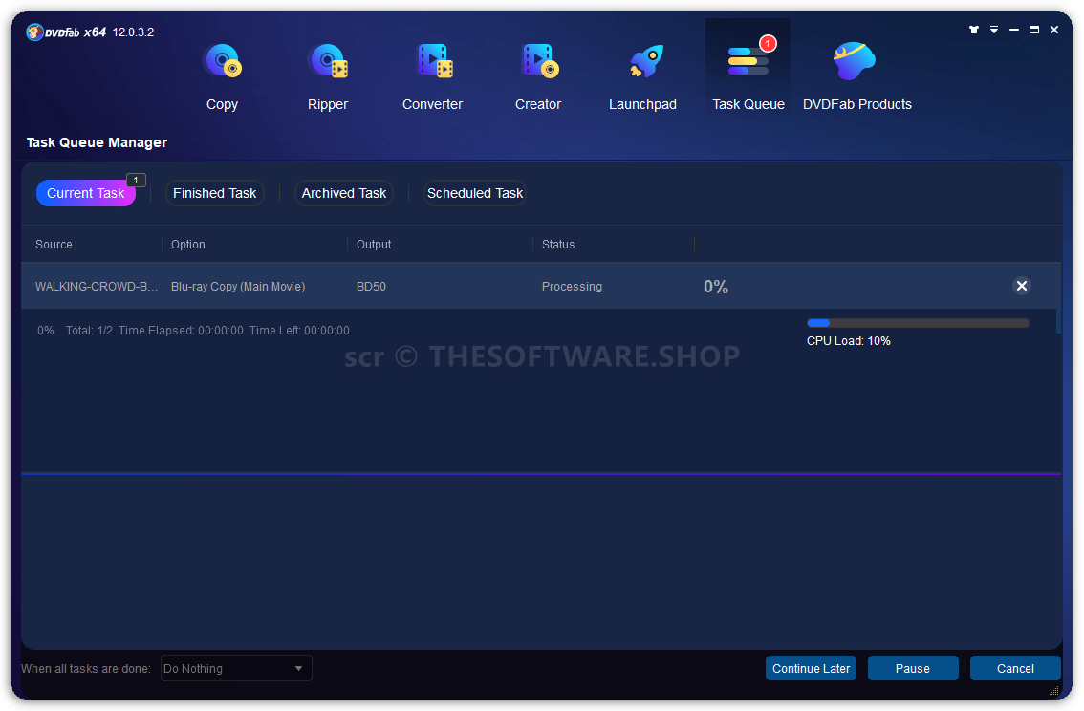Pause the current task
Image resolution: width=1084 pixels, height=711 pixels.
tap(913, 669)
